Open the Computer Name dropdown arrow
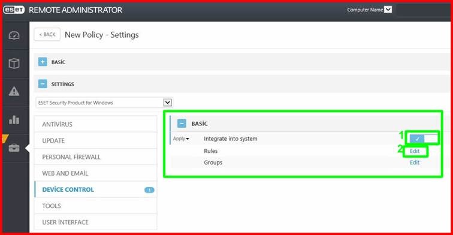 tap(388, 10)
